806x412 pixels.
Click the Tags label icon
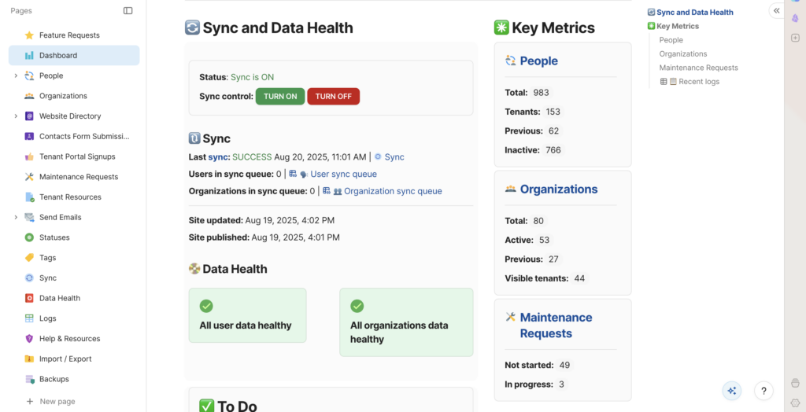tap(29, 258)
